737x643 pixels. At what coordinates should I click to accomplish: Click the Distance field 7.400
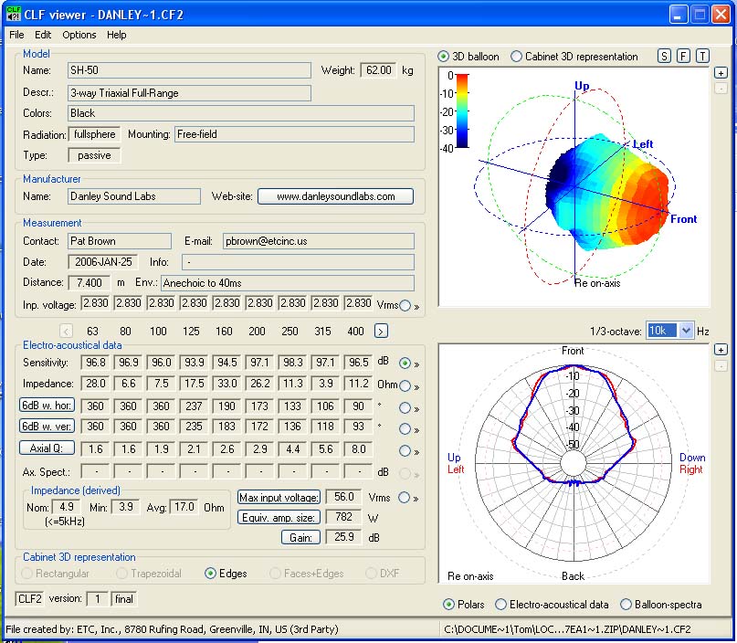pyautogui.click(x=89, y=283)
